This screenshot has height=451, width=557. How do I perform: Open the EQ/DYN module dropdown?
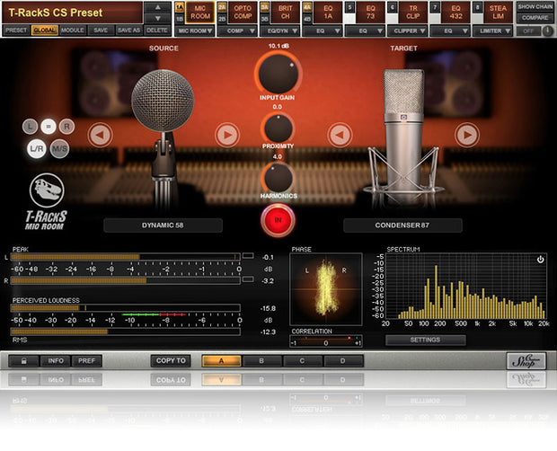point(280,31)
